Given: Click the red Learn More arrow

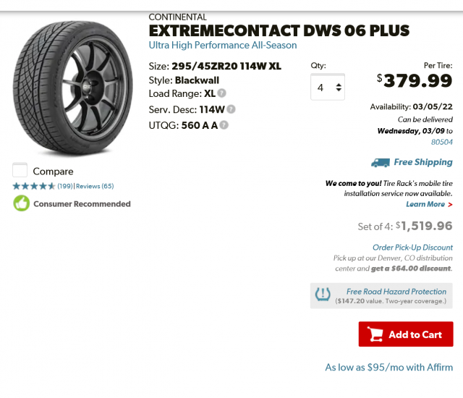Looking at the screenshot, I should click(x=450, y=205).
